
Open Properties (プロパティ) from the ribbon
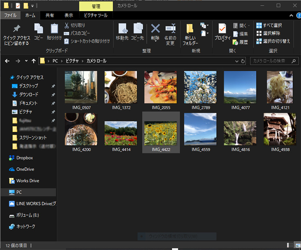click(x=222, y=32)
